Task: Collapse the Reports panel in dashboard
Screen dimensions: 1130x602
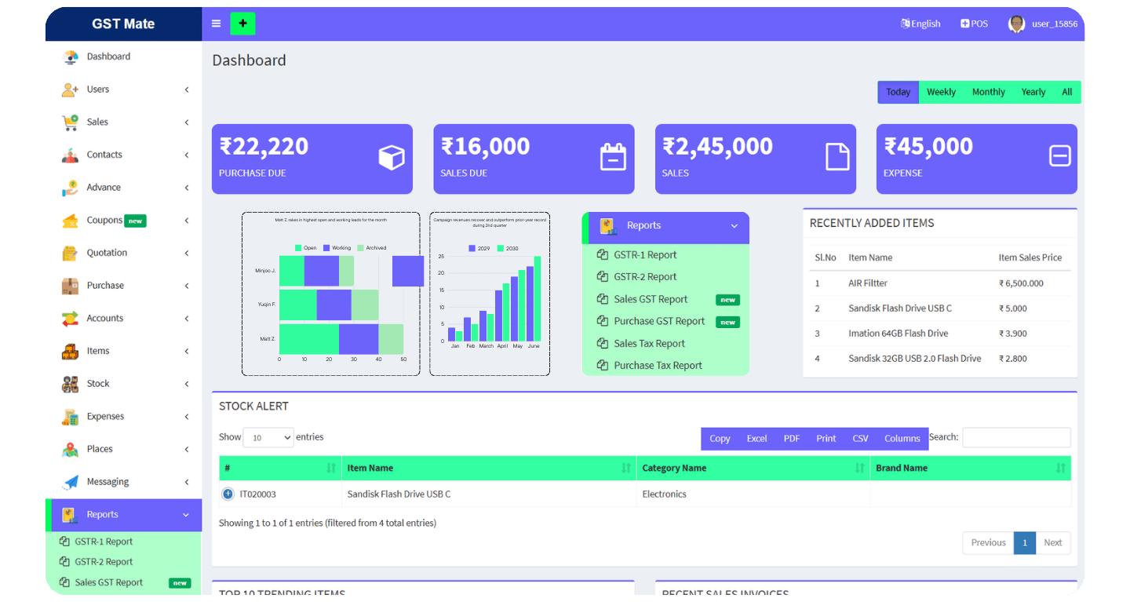Action: pos(734,226)
